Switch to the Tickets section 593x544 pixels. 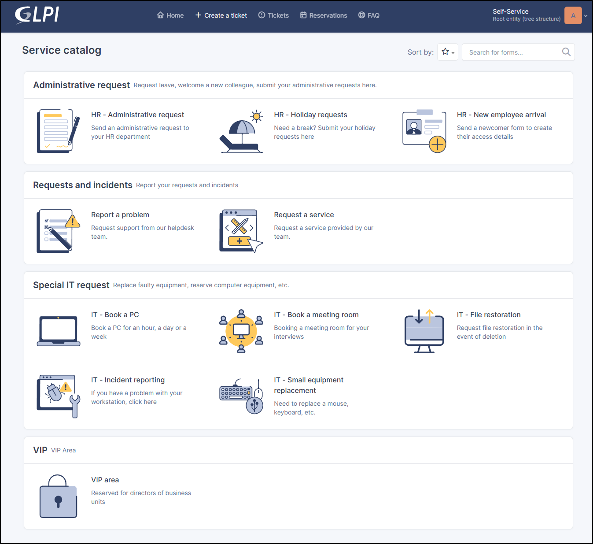(x=273, y=15)
